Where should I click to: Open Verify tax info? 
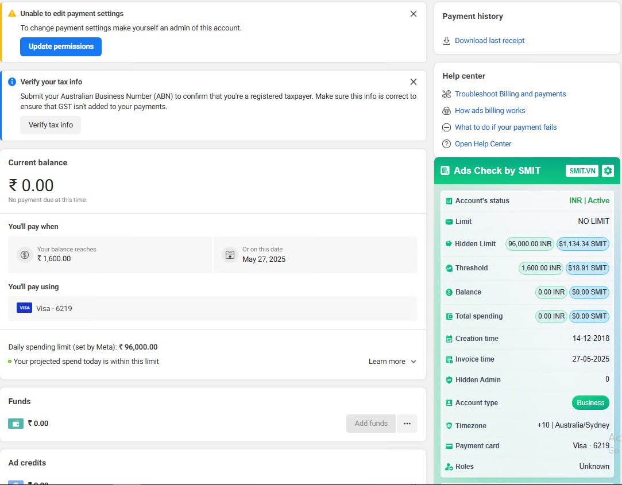tap(51, 125)
